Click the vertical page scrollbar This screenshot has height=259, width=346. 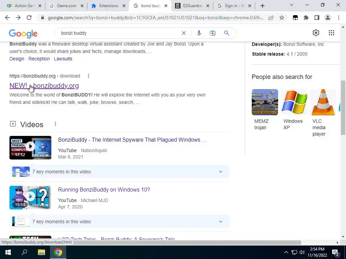click(x=343, y=108)
